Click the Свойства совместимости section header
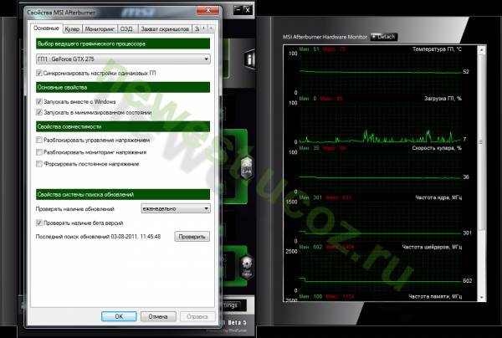This screenshot has height=338, width=502. point(123,126)
